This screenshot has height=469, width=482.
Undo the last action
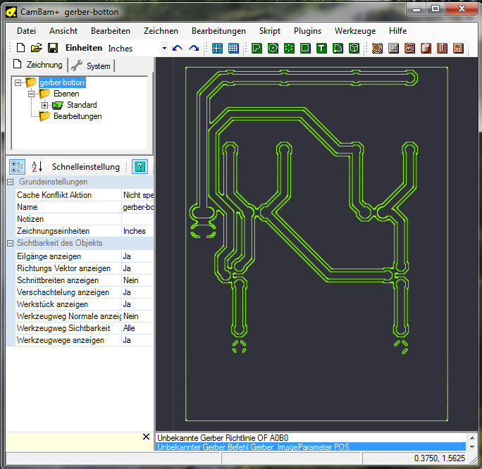(x=177, y=48)
